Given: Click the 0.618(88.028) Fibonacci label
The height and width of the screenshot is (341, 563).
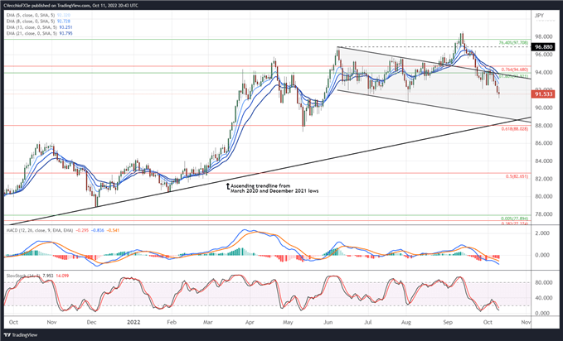Looking at the screenshot, I should (x=515, y=129).
